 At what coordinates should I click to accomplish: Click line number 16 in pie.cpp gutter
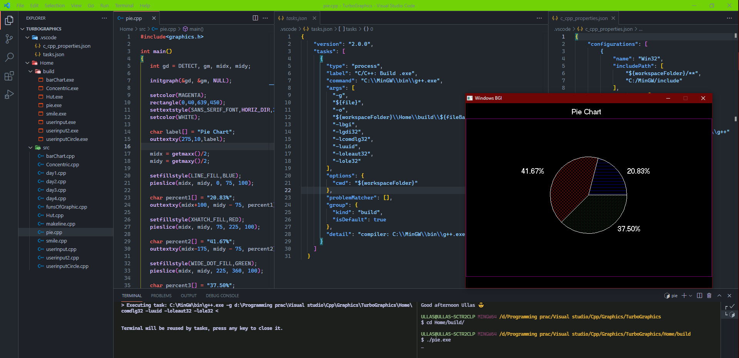[127, 146]
